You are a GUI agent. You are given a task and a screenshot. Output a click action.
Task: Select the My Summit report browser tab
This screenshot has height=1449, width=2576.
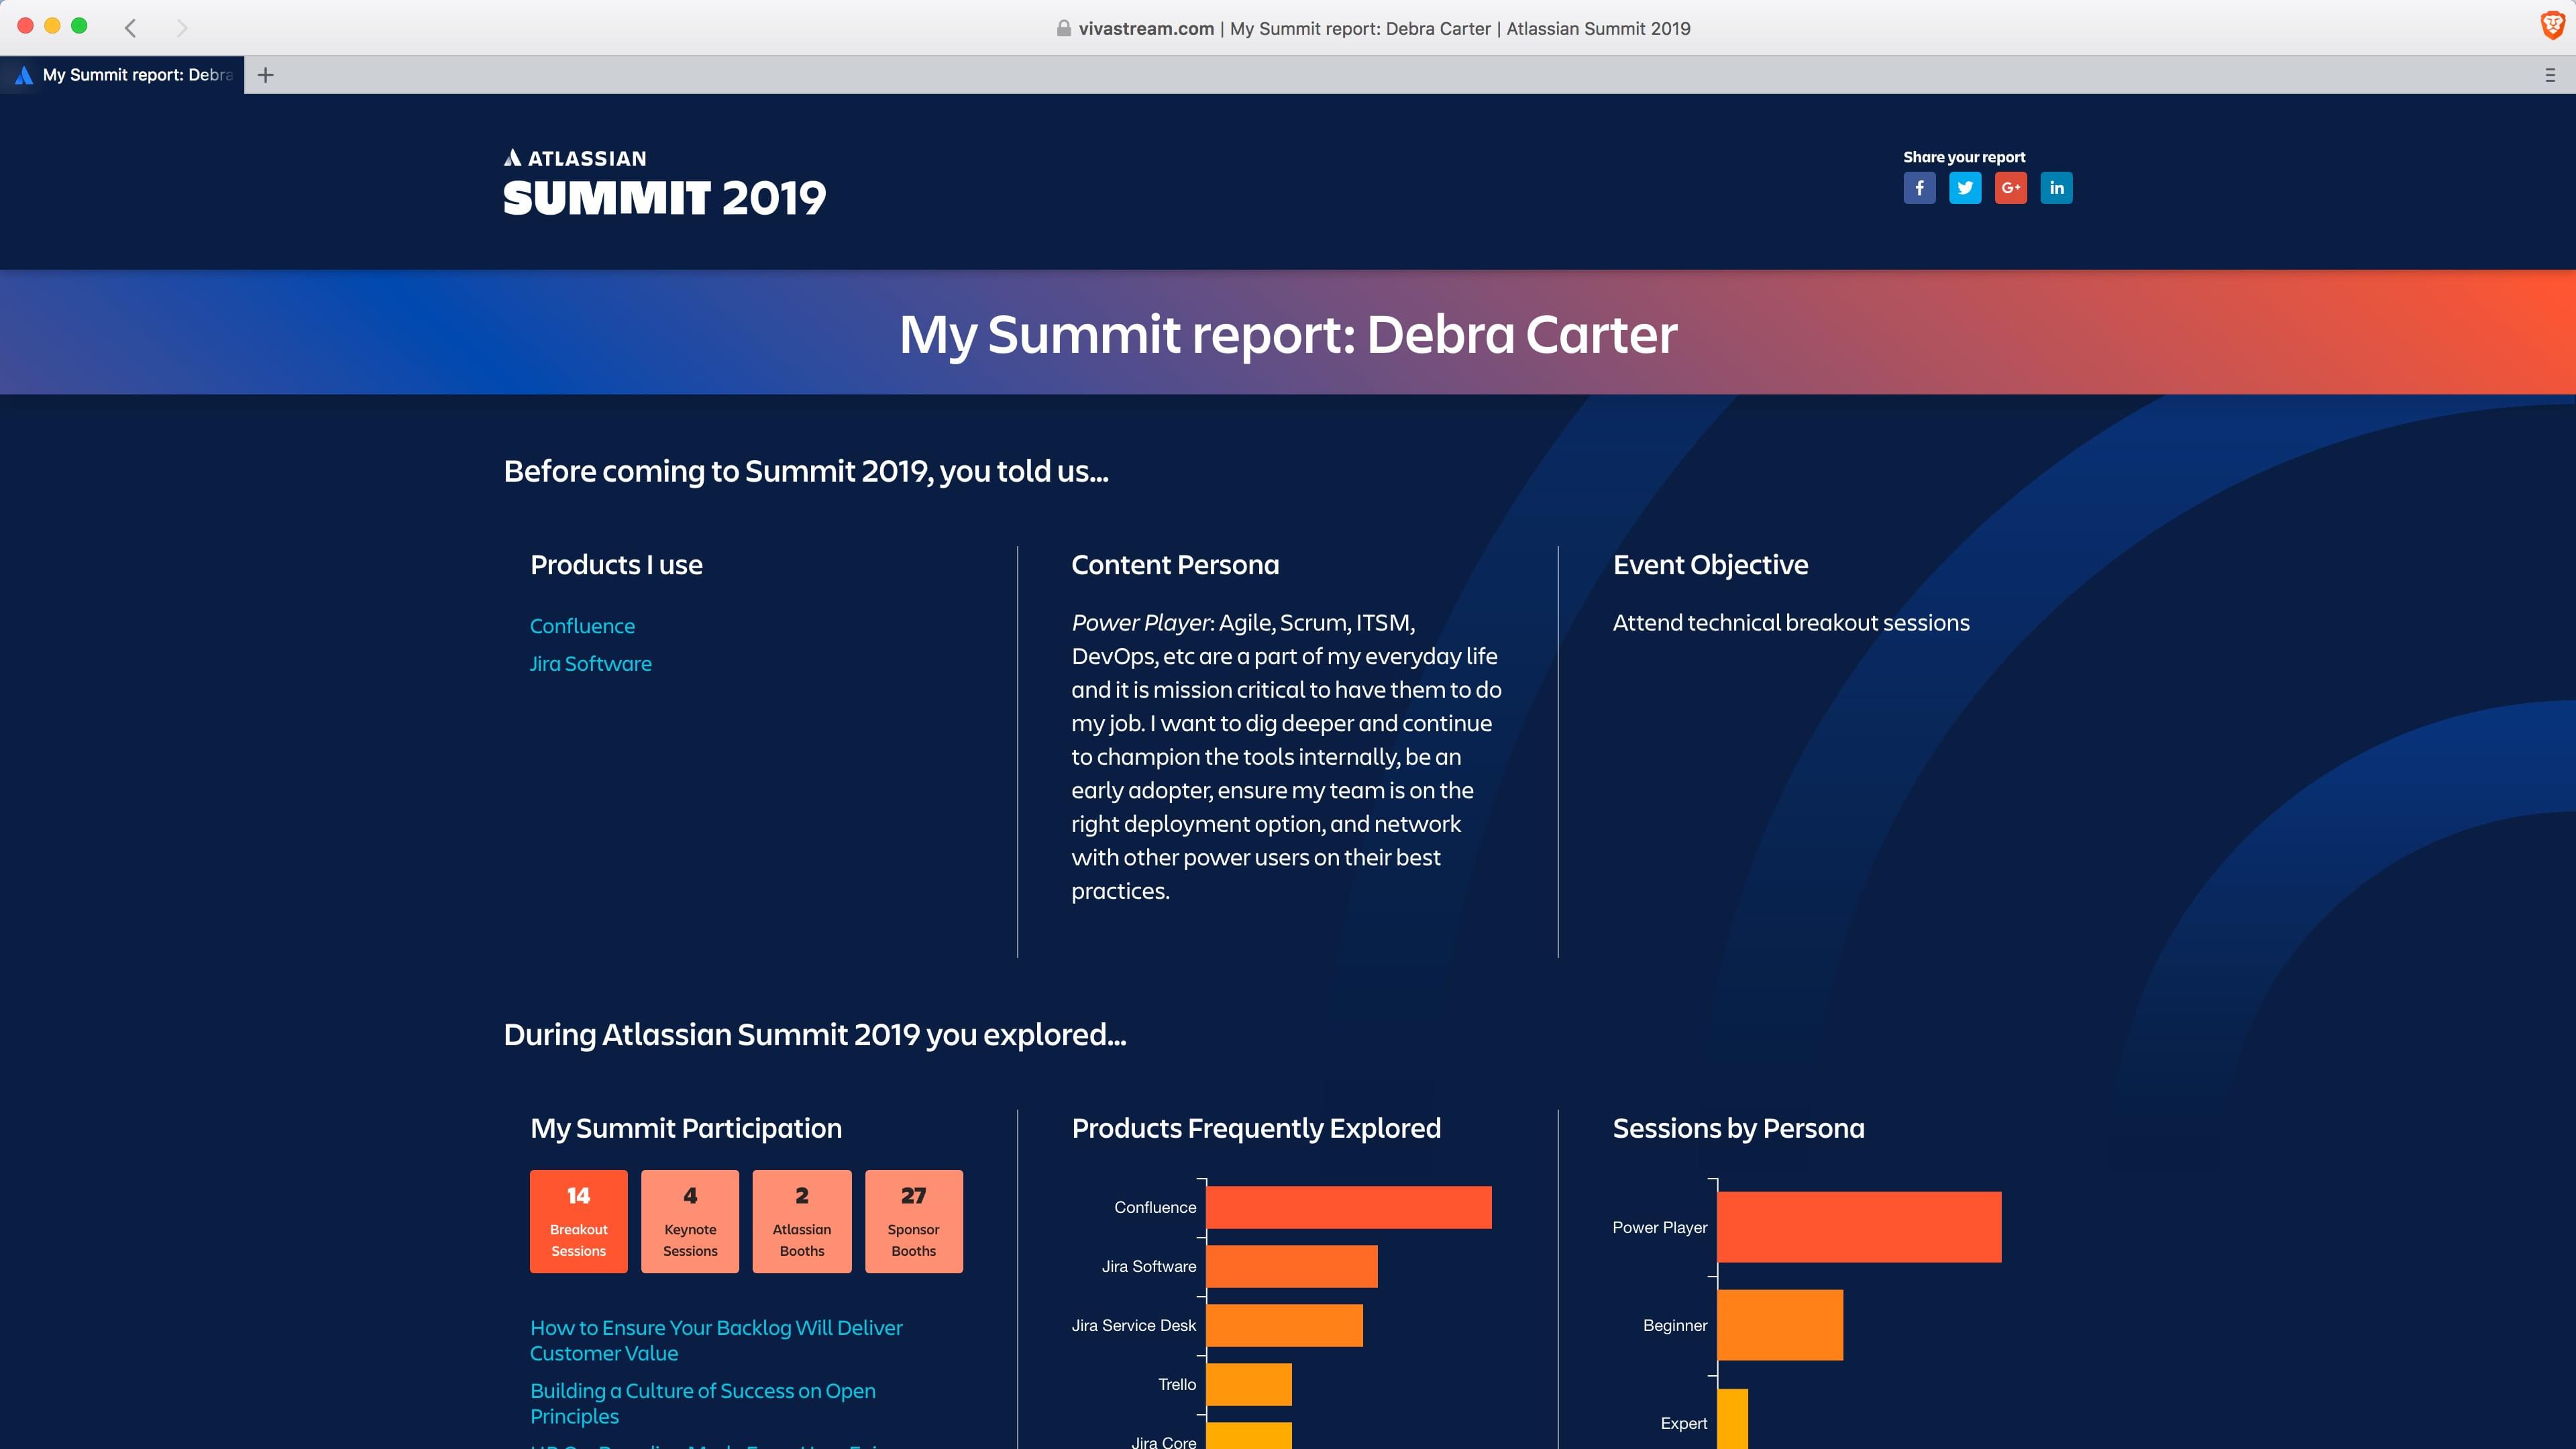123,75
